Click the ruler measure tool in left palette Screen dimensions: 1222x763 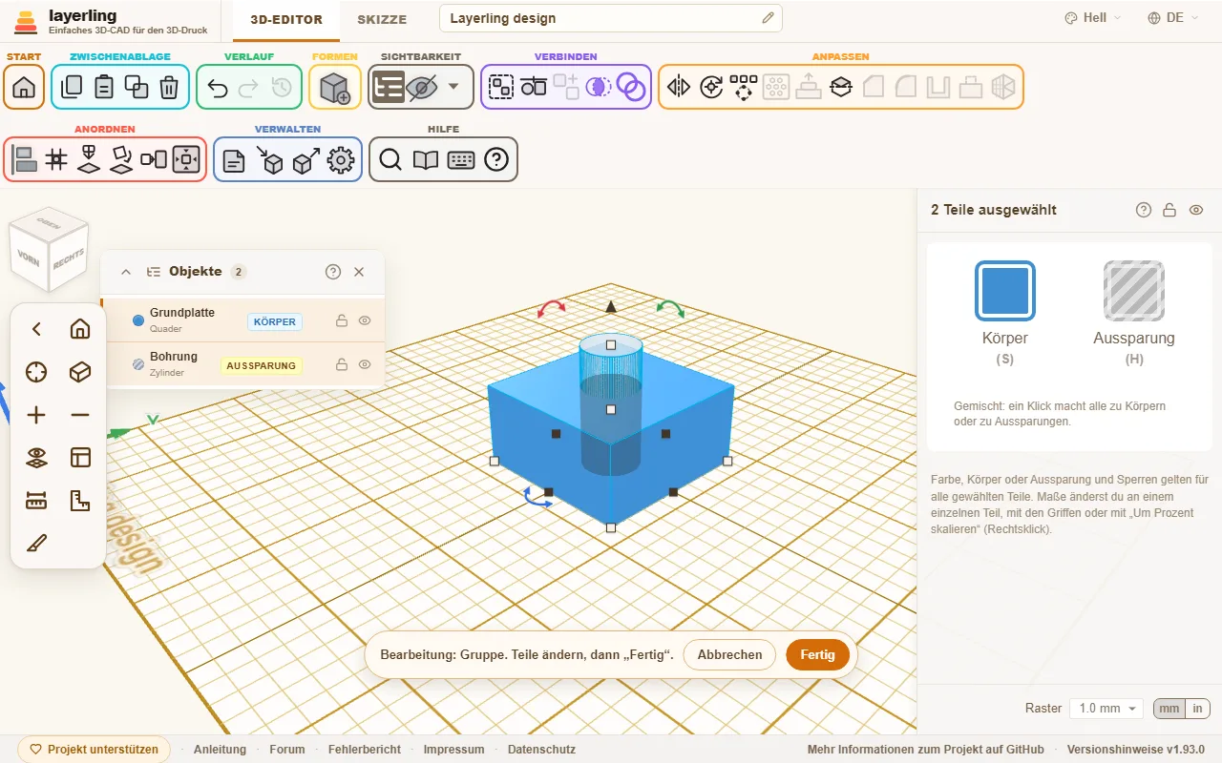pos(36,500)
